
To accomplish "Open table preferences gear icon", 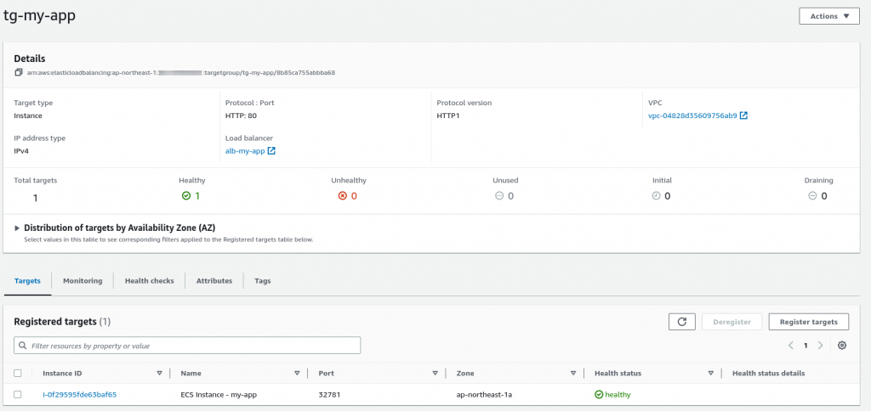I will (x=842, y=345).
